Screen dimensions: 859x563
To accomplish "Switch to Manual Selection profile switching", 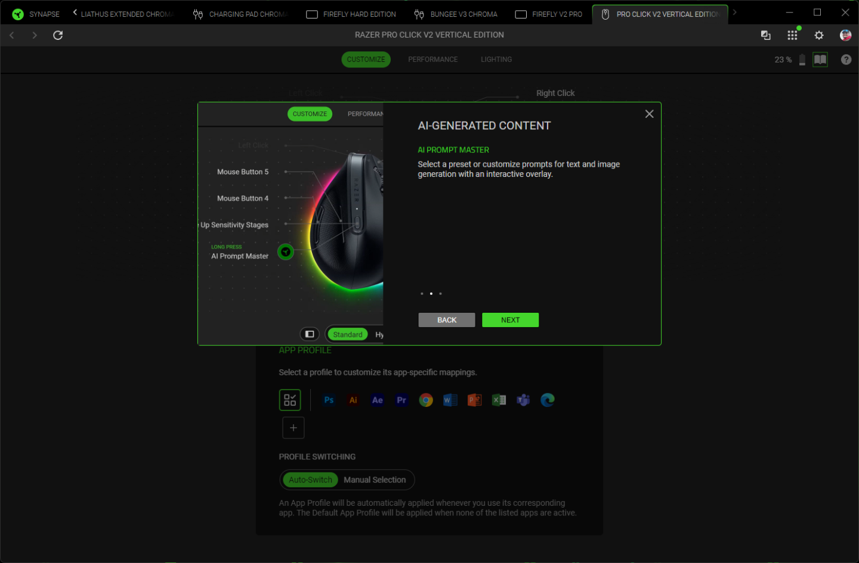I will pyautogui.click(x=375, y=480).
